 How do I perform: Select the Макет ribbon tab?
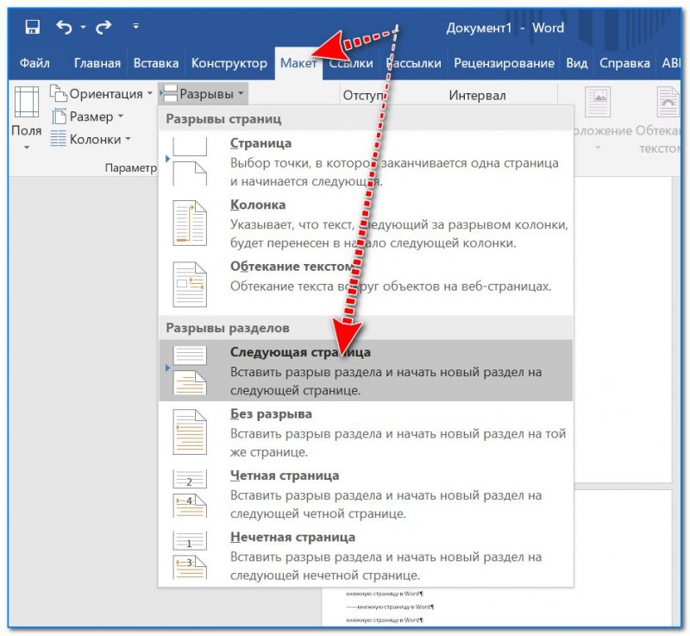click(x=298, y=63)
